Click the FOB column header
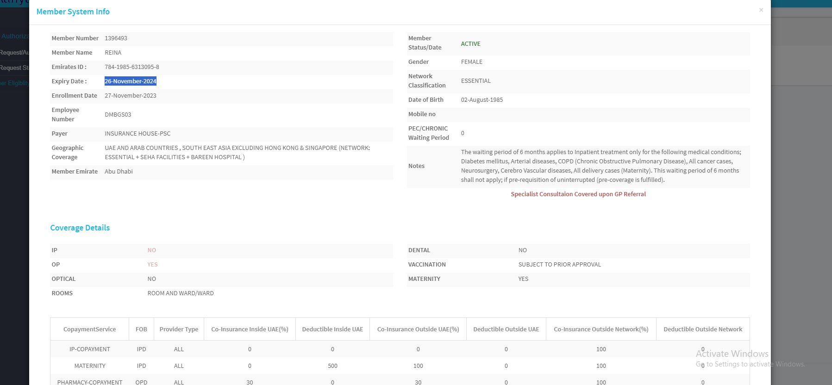832x385 pixels. 141,329
